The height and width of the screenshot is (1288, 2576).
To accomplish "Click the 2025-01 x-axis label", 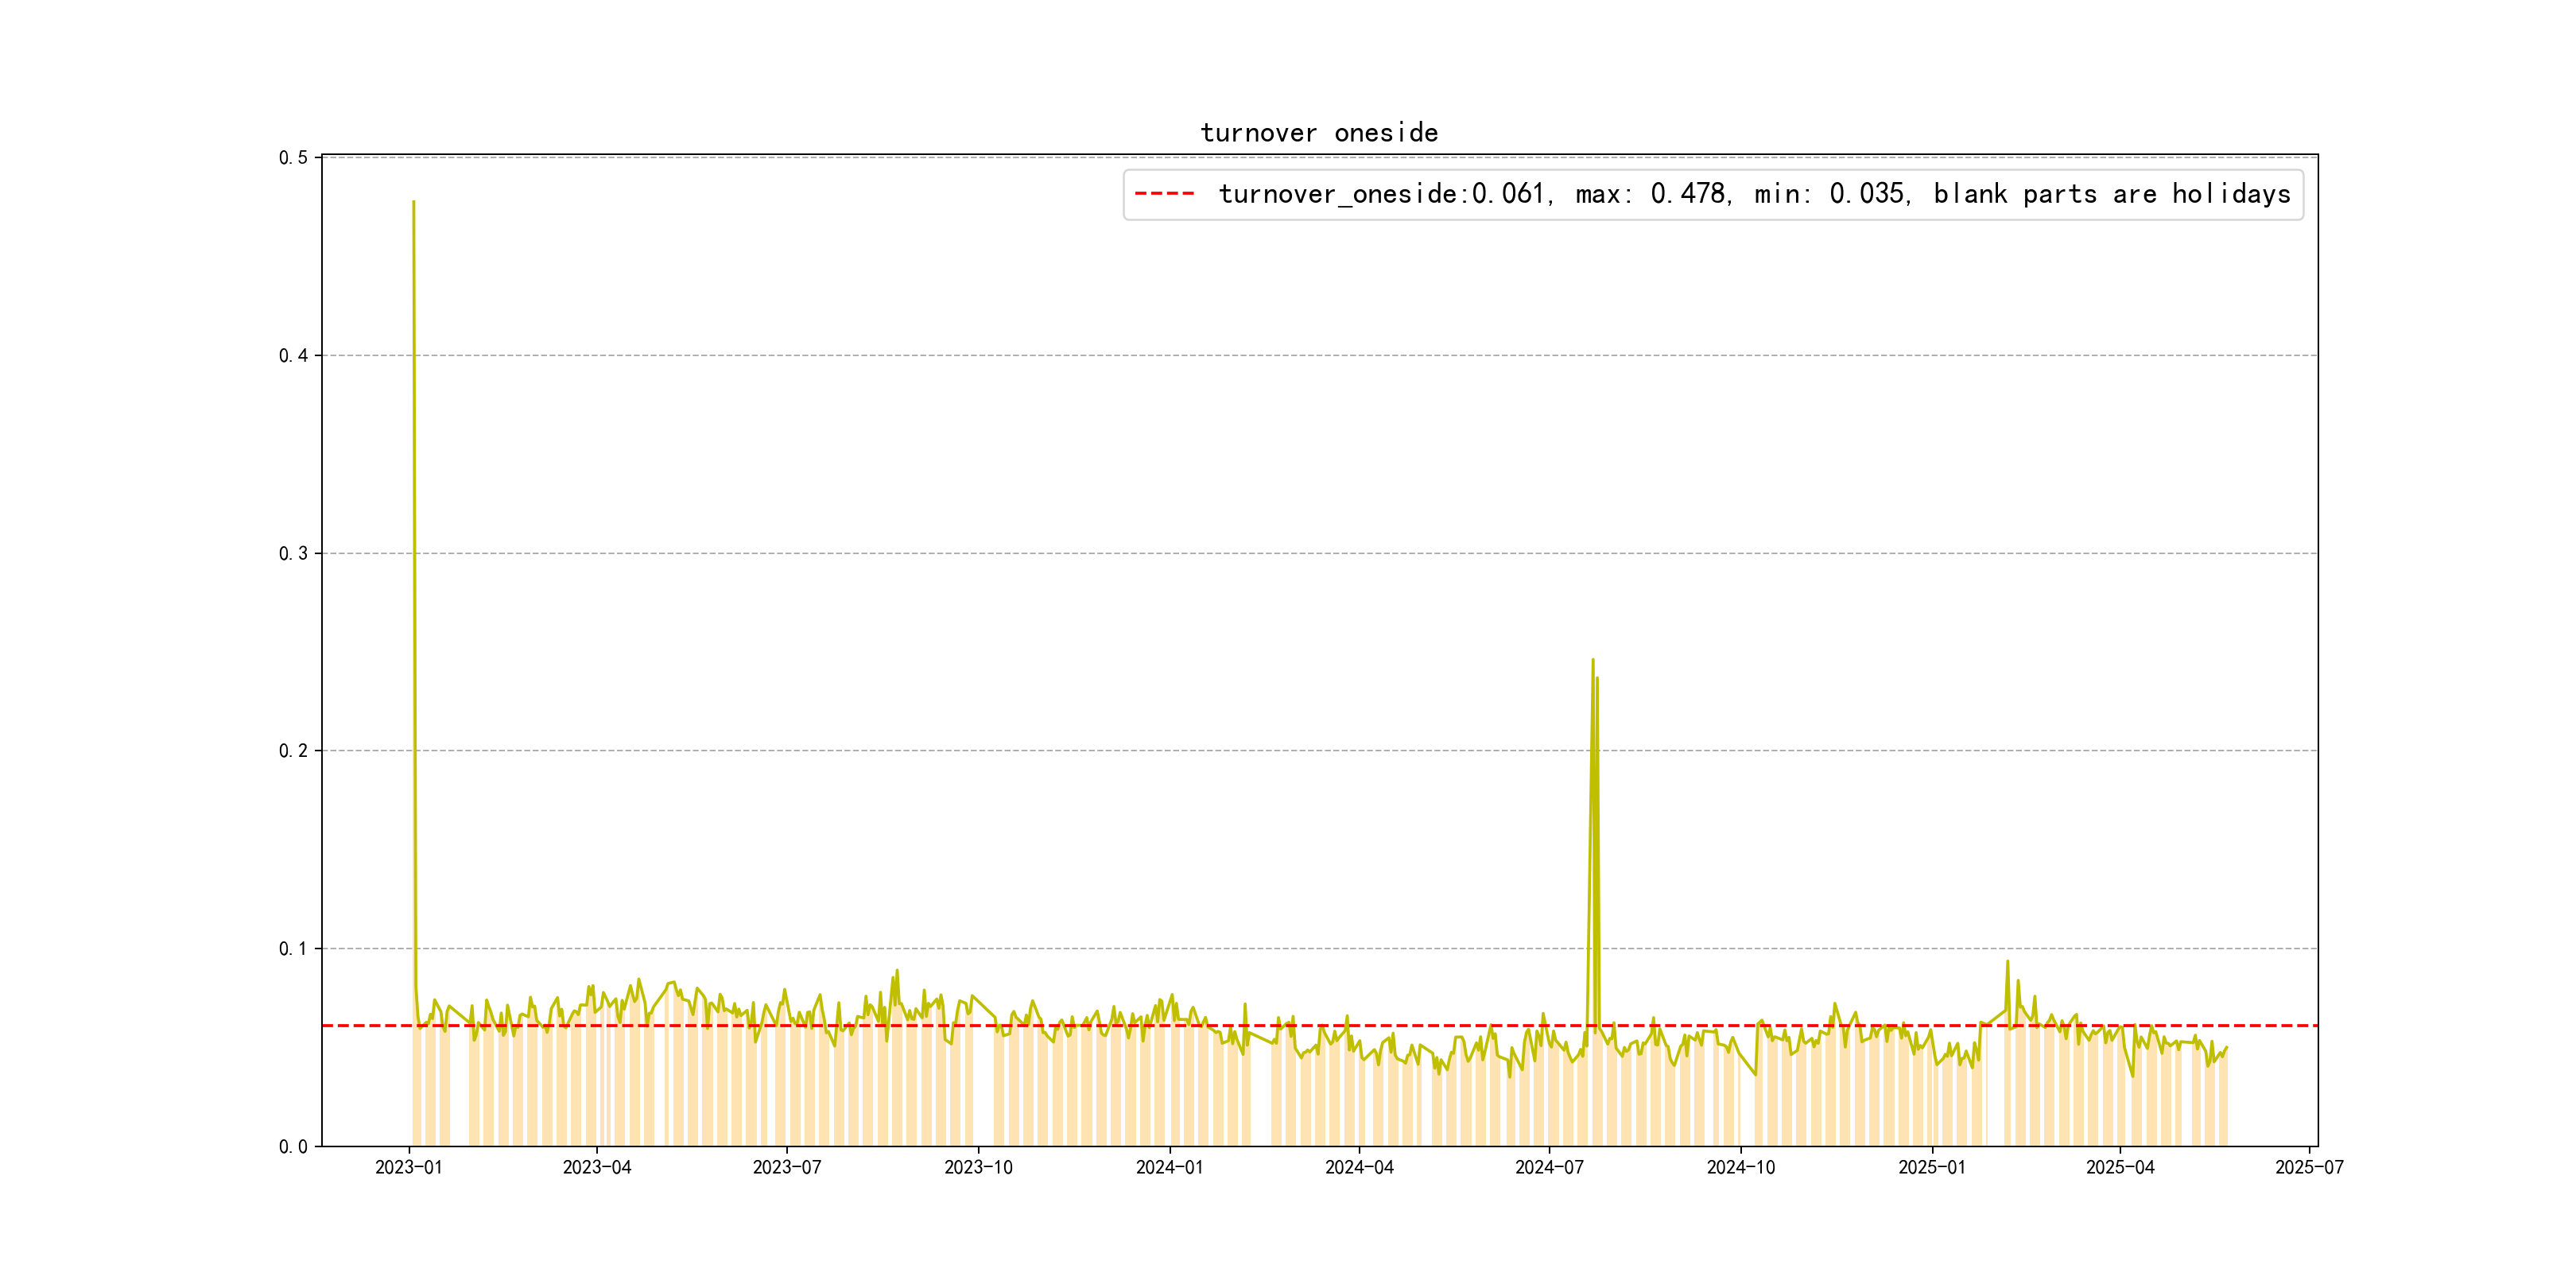I will pyautogui.click(x=1932, y=1167).
